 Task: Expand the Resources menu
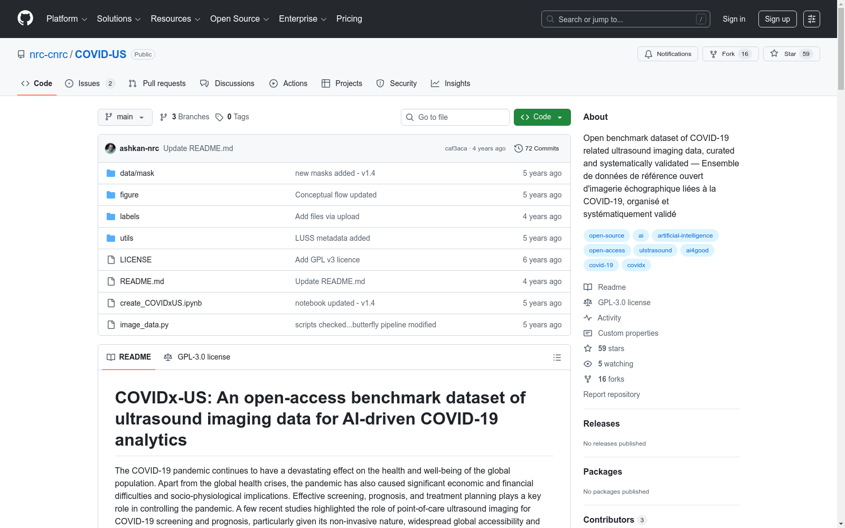pos(175,19)
